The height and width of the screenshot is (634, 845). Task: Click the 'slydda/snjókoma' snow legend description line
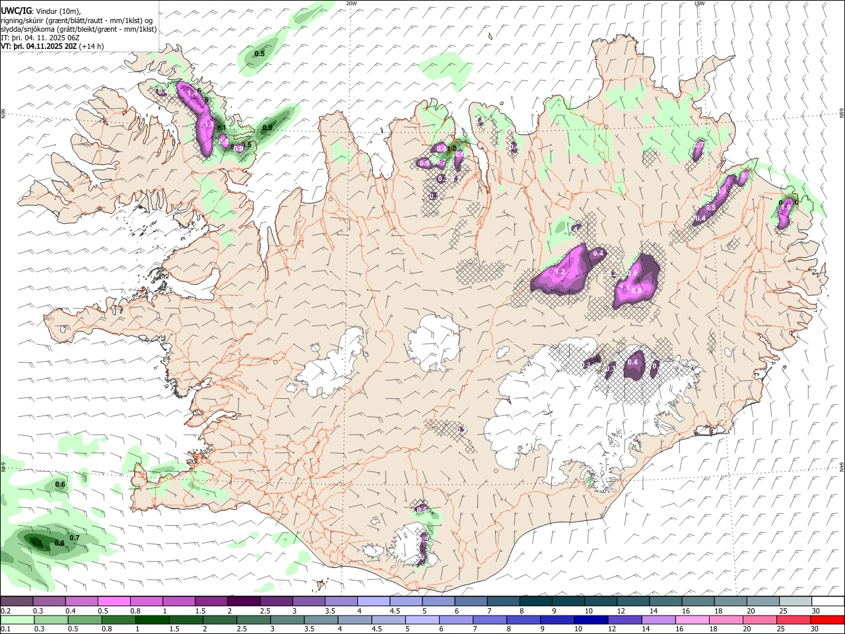pos(79,29)
